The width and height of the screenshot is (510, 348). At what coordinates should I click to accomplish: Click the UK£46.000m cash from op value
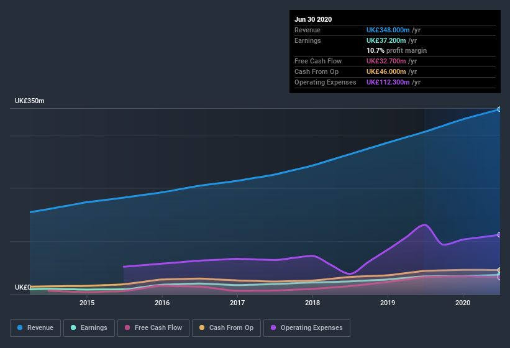point(386,71)
